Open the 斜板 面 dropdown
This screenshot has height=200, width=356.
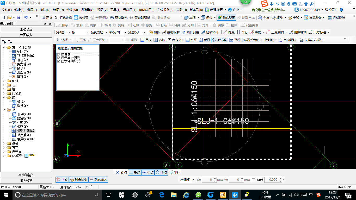click(125, 32)
